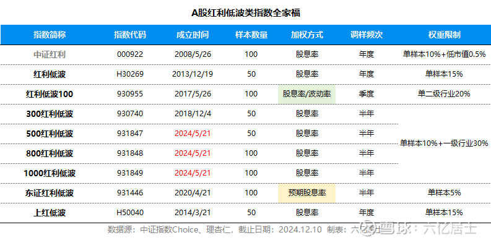Select index code 930955
This screenshot has width=491, height=243.
(130, 94)
